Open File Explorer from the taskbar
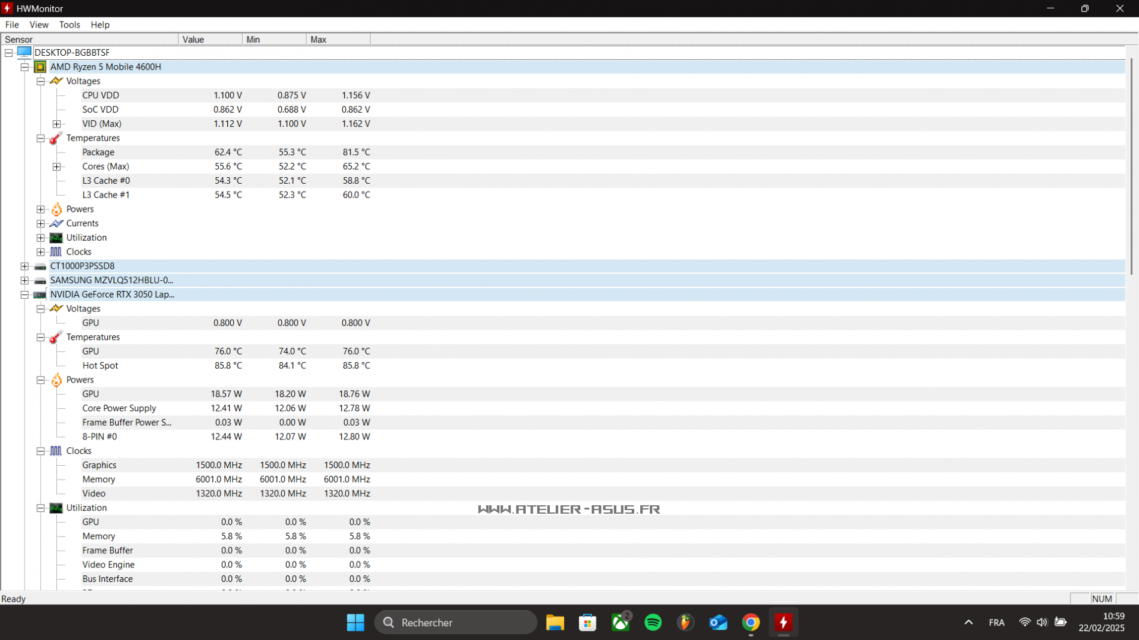1139x640 pixels. coord(555,623)
